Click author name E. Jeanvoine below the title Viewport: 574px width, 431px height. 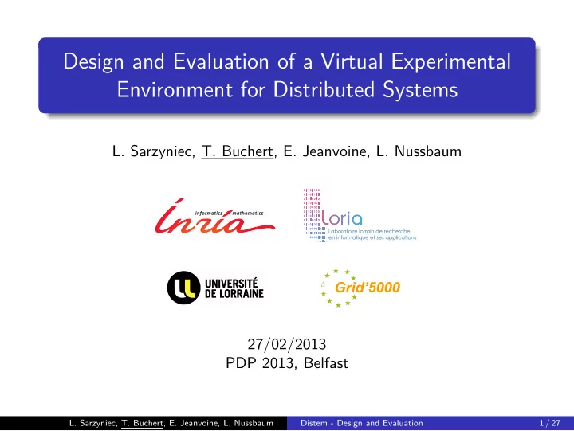click(x=326, y=151)
